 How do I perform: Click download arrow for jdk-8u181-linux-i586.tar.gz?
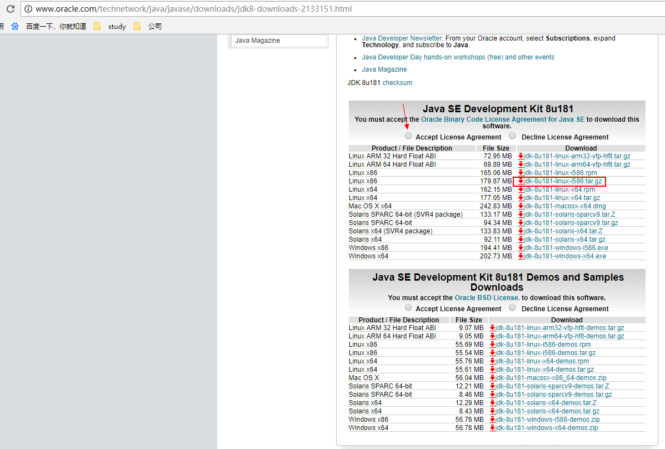coord(521,181)
